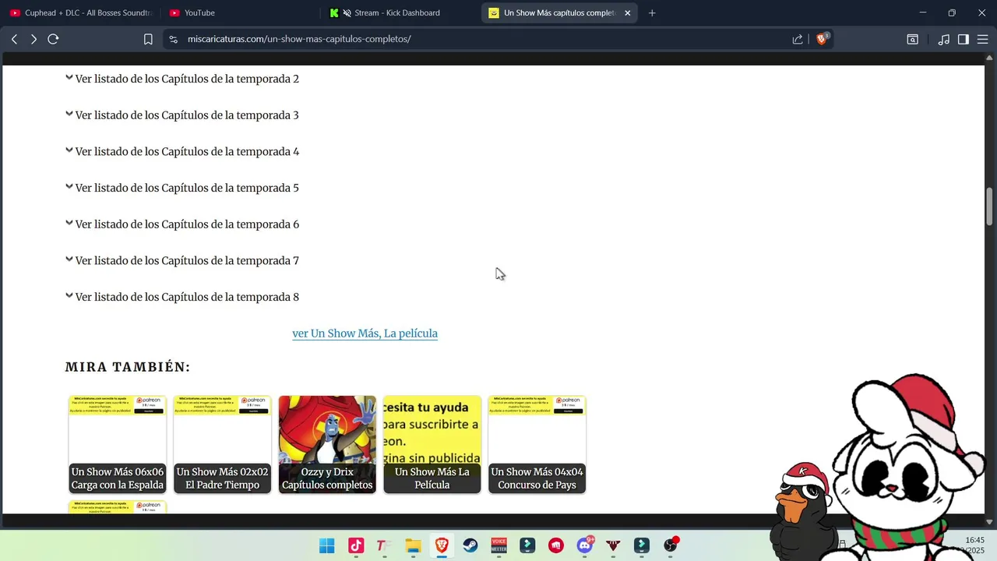
Task: Open the site information icon
Action: point(174,39)
